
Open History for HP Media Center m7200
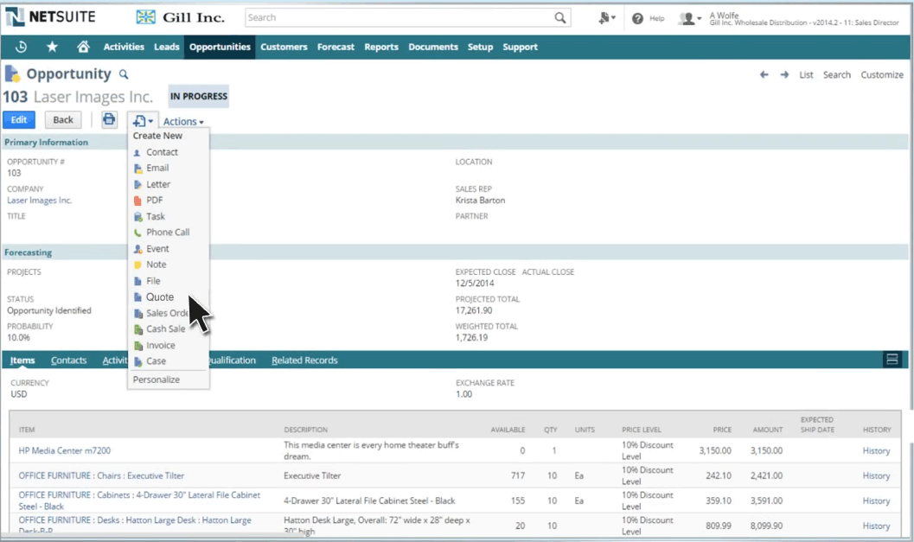click(876, 450)
